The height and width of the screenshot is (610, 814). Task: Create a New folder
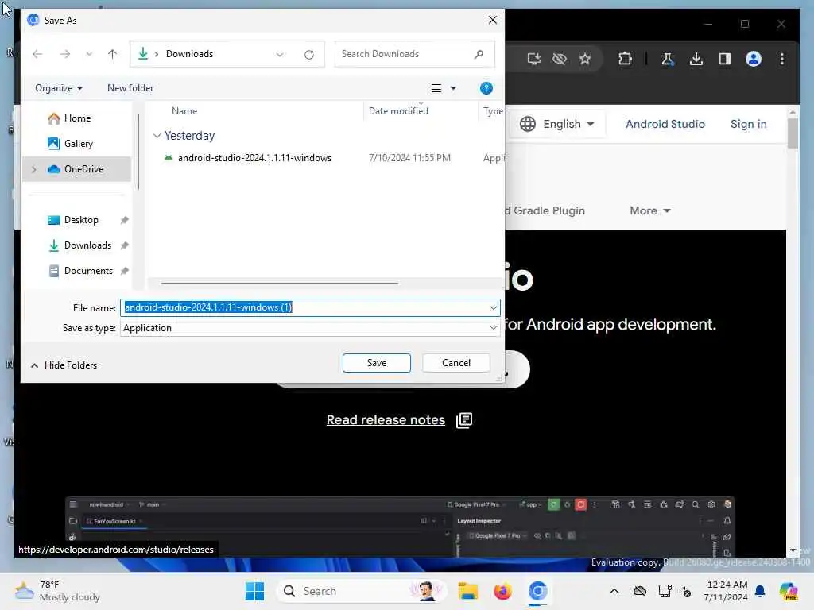tap(130, 88)
